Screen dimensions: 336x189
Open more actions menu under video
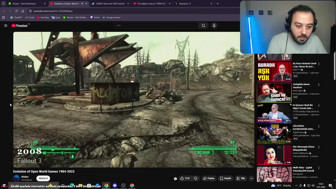[251, 178]
